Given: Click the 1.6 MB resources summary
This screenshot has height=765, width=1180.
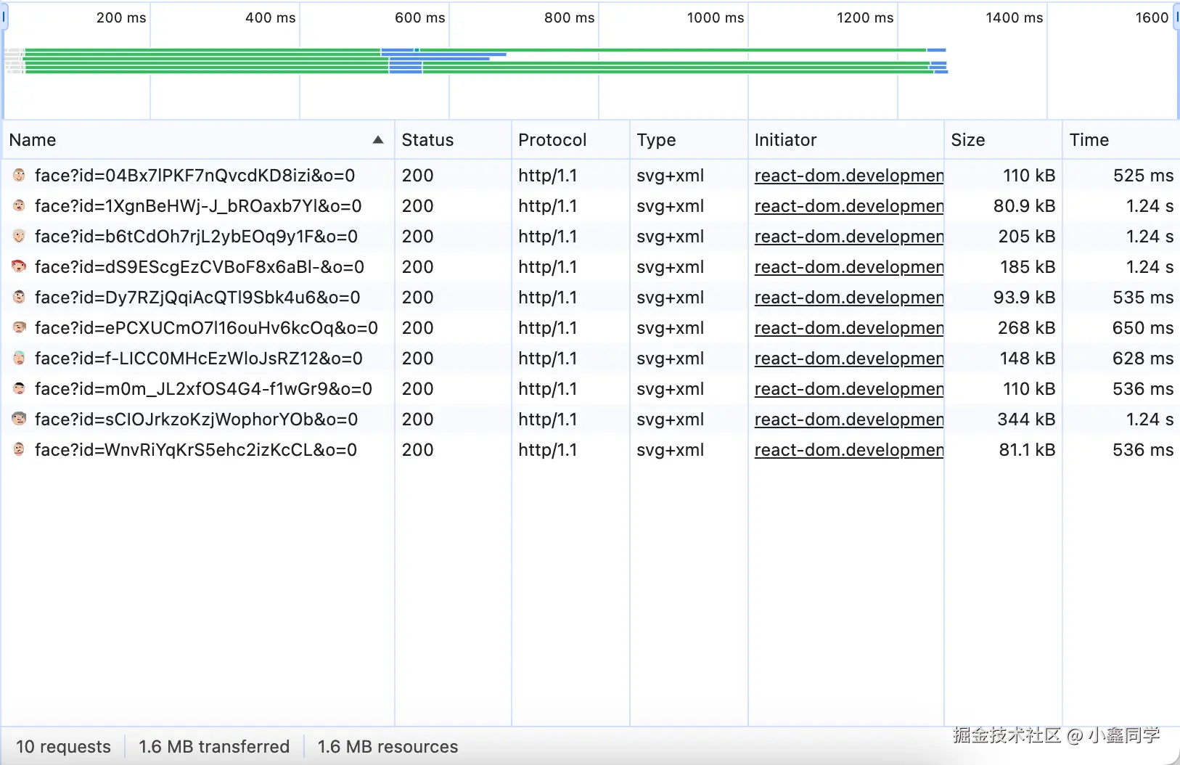Looking at the screenshot, I should [388, 747].
